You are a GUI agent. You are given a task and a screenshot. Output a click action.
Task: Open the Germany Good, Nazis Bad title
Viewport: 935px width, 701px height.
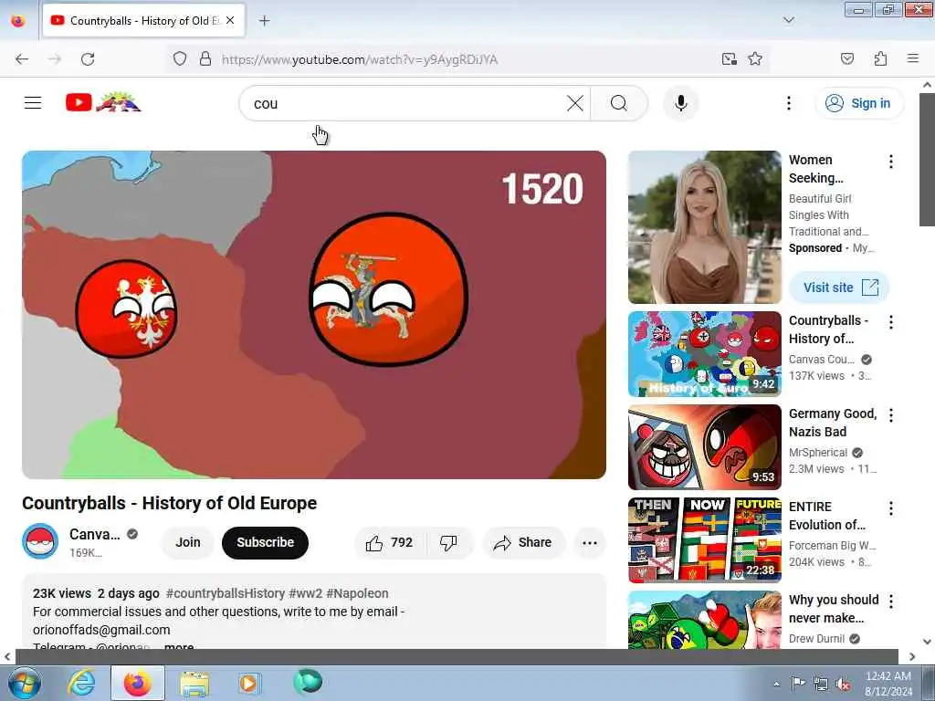[833, 423]
